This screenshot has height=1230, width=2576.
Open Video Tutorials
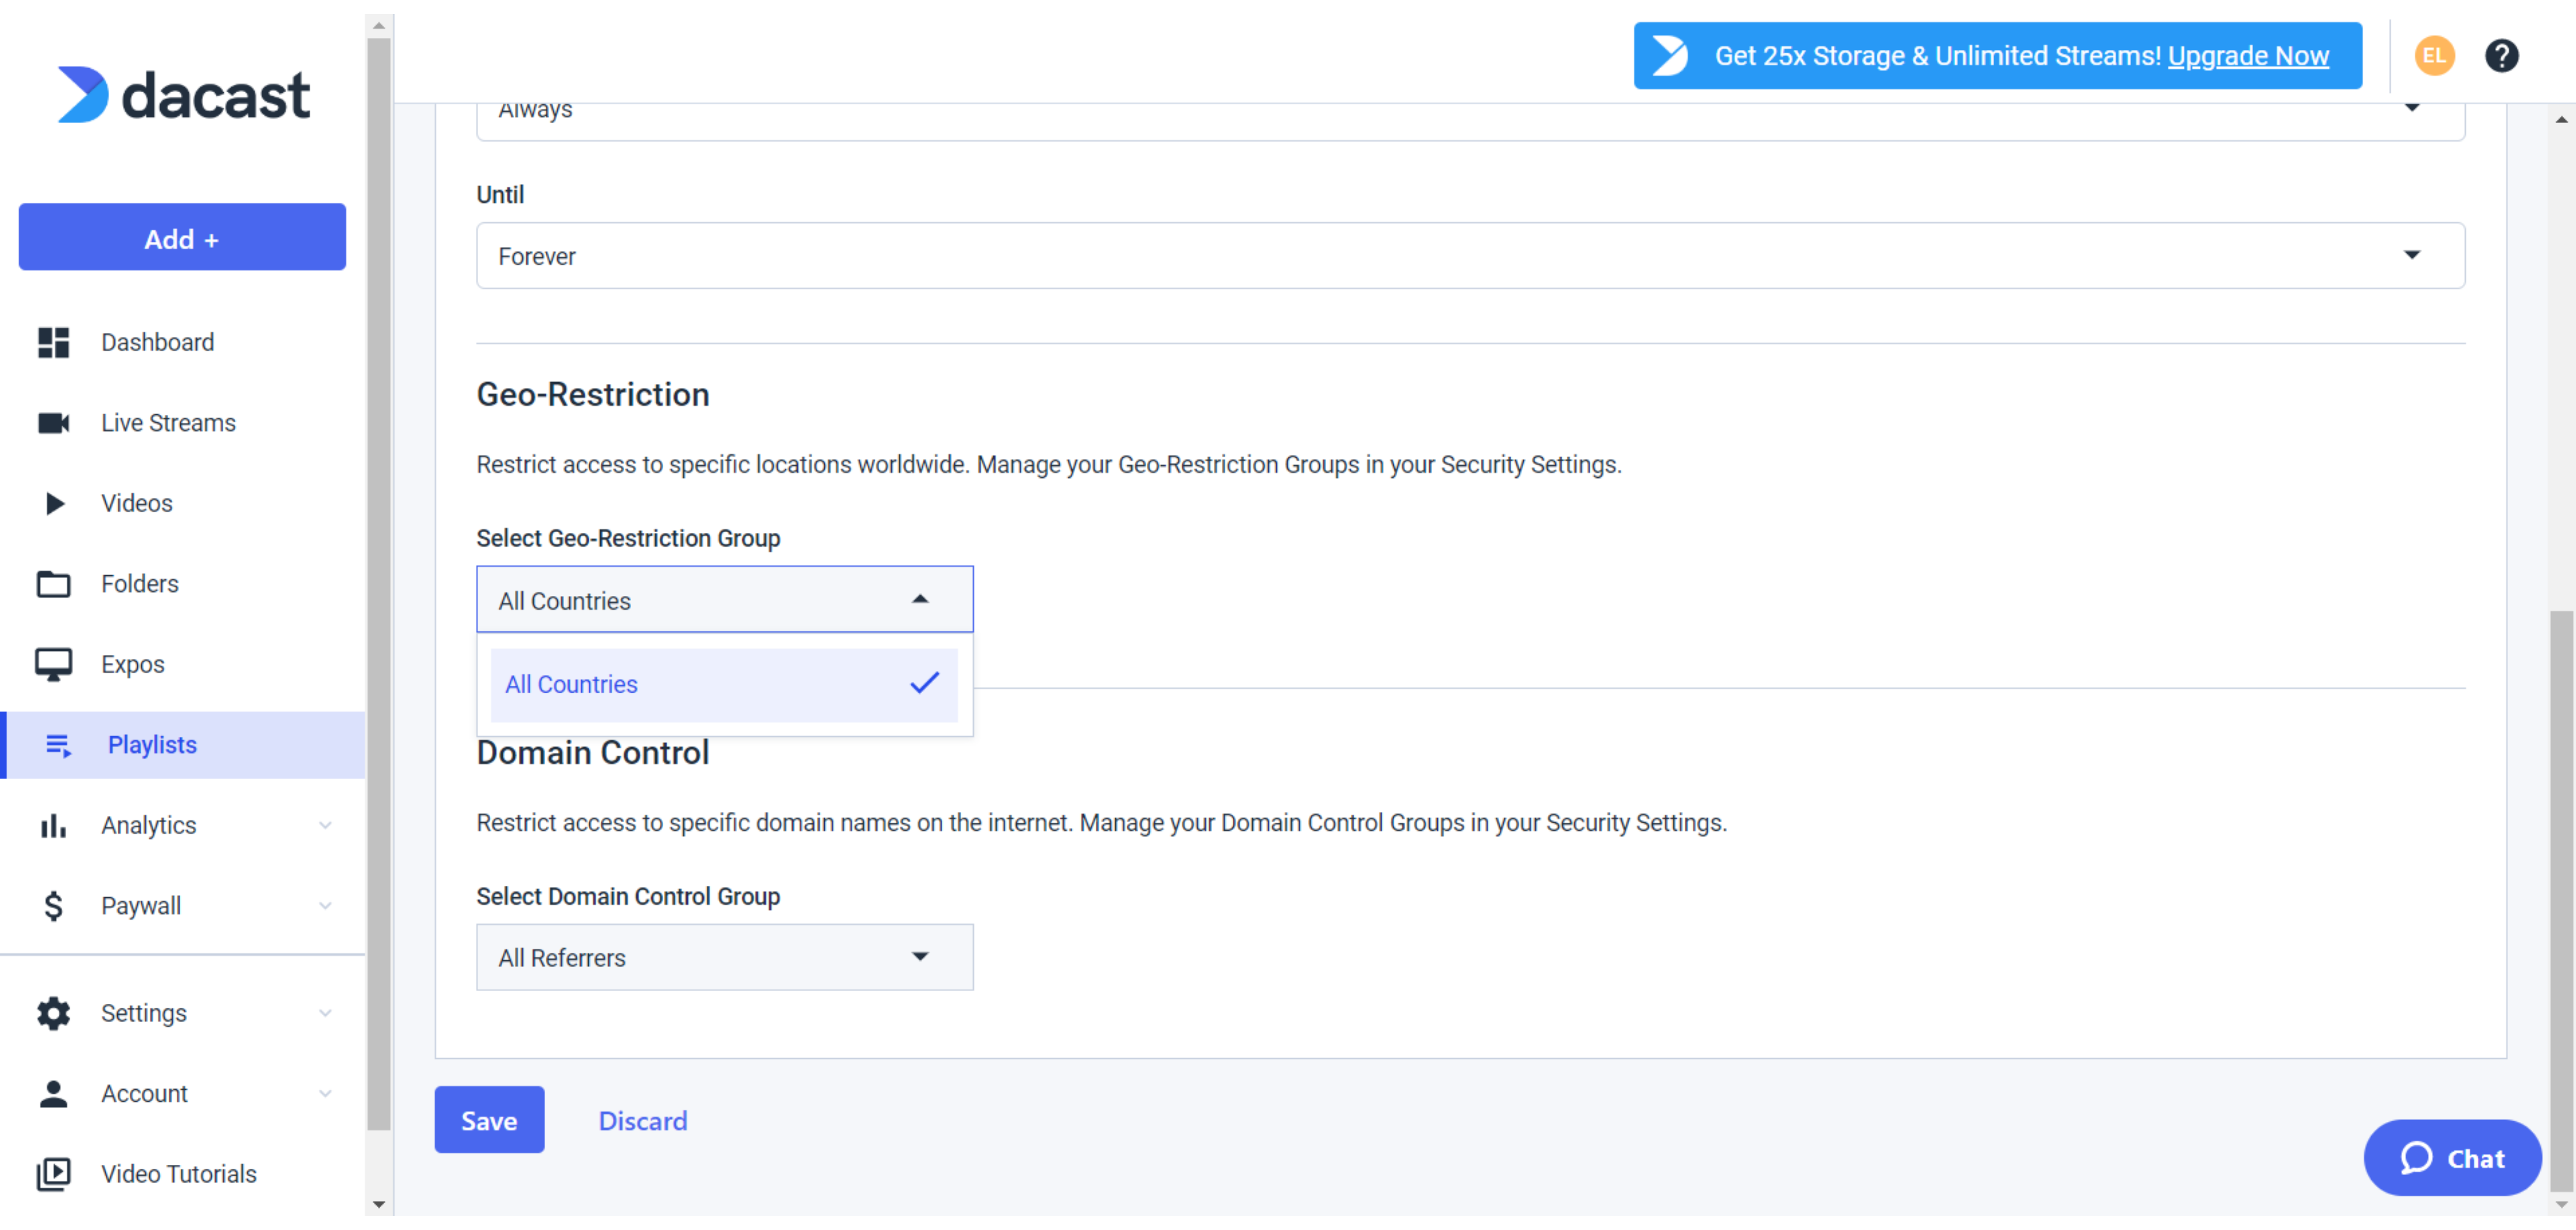[x=178, y=1175]
